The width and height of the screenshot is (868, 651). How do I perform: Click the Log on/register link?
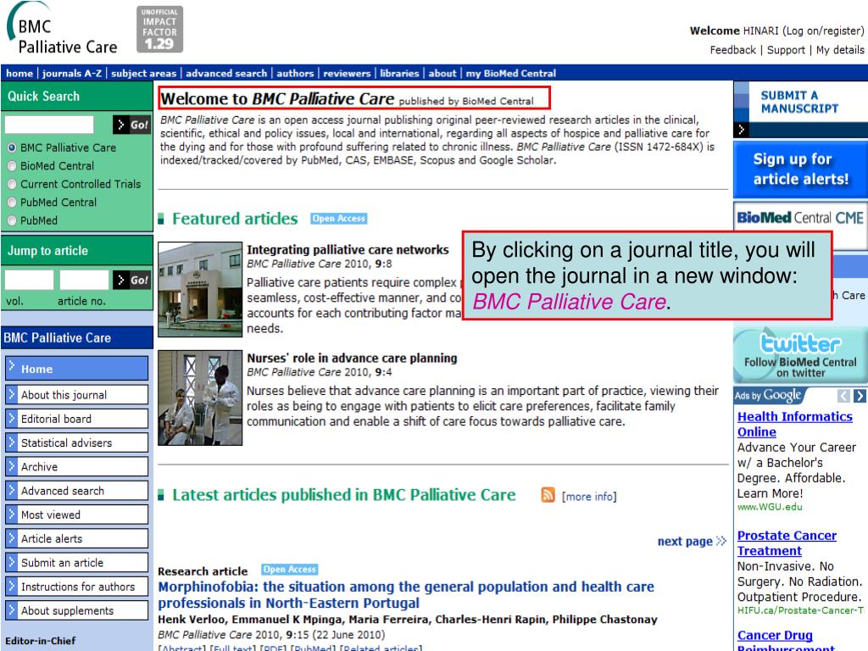tap(824, 31)
